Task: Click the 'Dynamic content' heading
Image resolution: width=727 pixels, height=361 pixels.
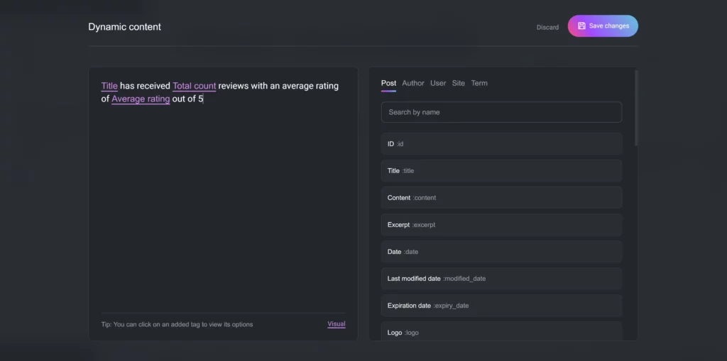Action: (x=125, y=27)
